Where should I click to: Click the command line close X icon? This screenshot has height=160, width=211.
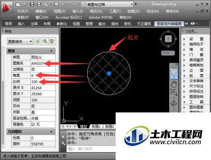pos(63,137)
